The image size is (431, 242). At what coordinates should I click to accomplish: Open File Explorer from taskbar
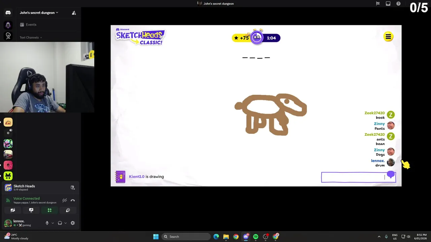[226, 237]
